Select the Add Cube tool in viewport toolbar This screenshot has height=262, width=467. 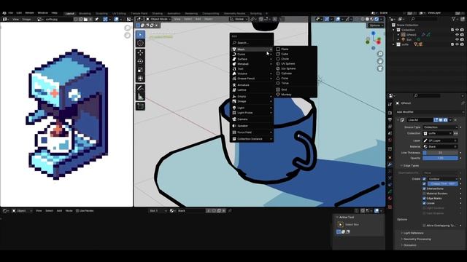click(140, 106)
